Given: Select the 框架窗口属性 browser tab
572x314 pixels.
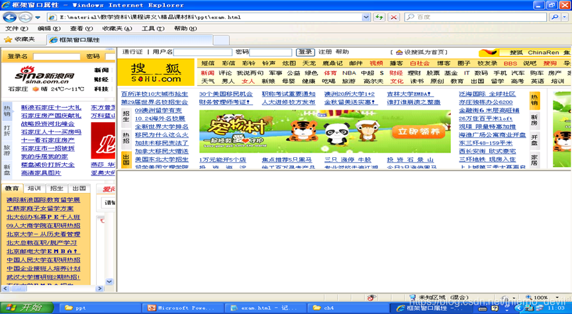Looking at the screenshot, I should tap(130, 40).
